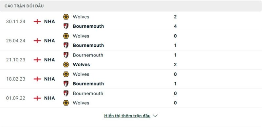Click England flag beside 30.11.24

(37, 22)
